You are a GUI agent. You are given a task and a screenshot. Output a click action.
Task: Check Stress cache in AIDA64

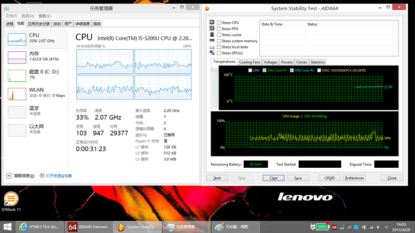tap(219, 35)
